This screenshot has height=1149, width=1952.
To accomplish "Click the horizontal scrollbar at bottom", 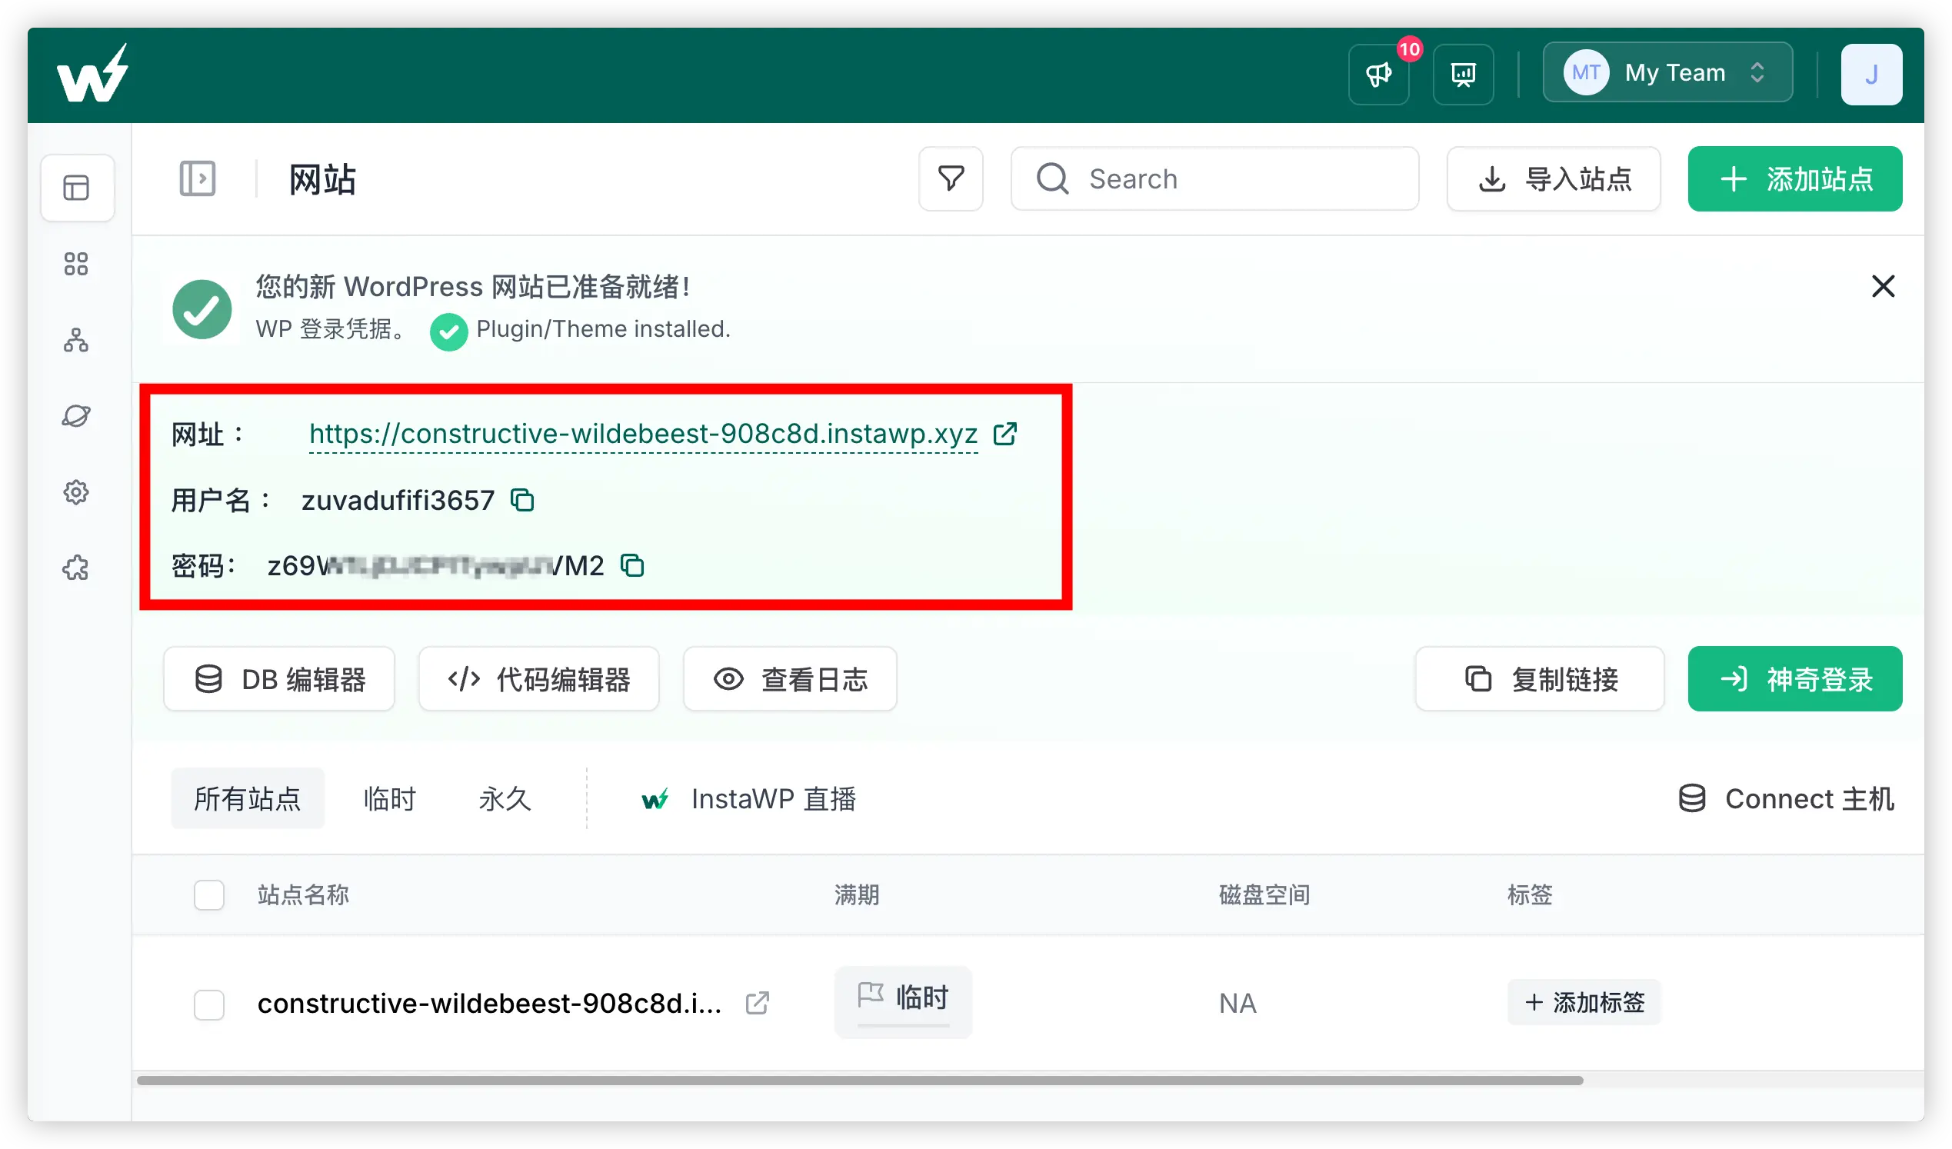I will pyautogui.click(x=860, y=1080).
